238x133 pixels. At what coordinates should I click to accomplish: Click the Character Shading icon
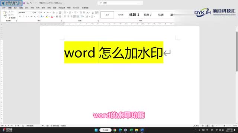coord(57,17)
